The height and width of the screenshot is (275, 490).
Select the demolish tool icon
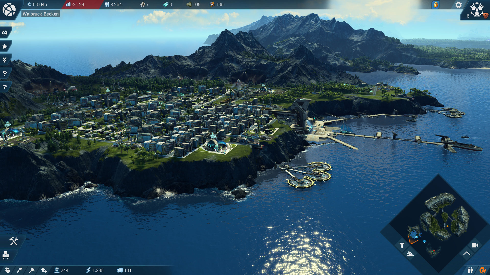point(32,270)
